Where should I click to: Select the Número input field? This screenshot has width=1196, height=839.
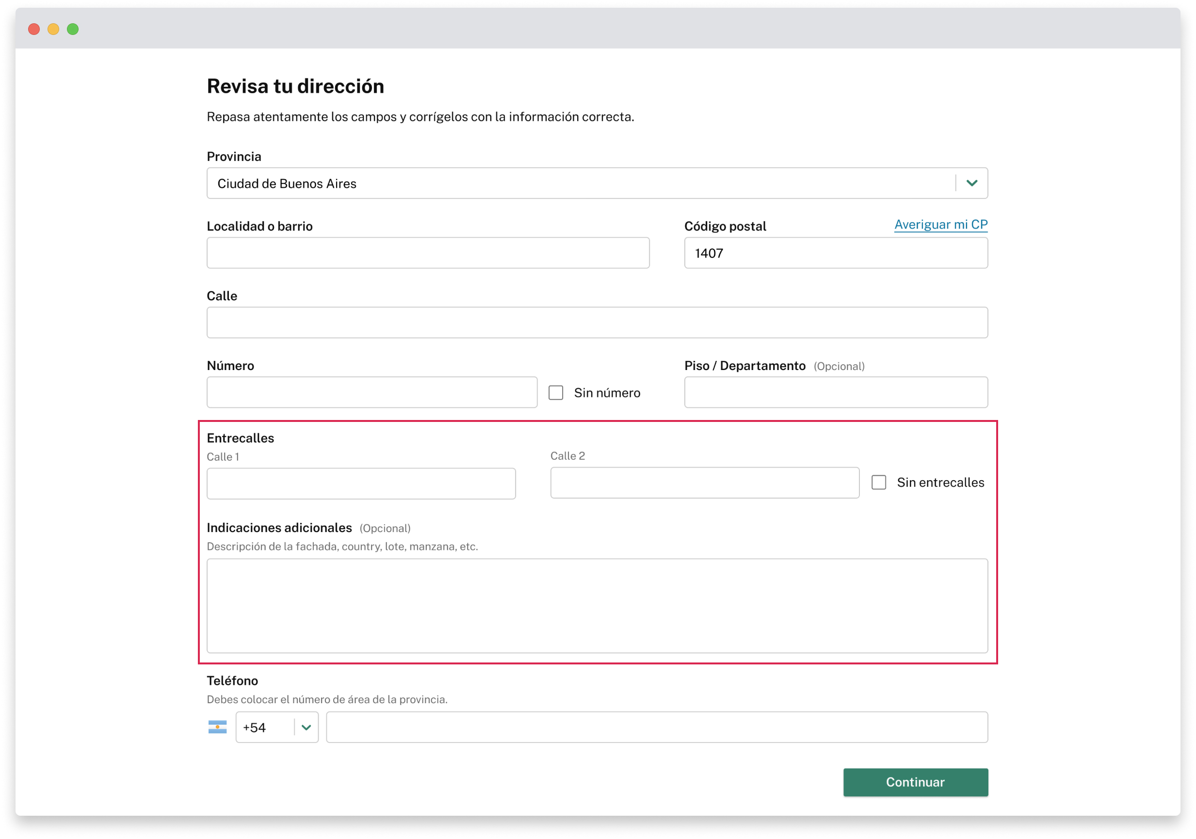pos(372,392)
